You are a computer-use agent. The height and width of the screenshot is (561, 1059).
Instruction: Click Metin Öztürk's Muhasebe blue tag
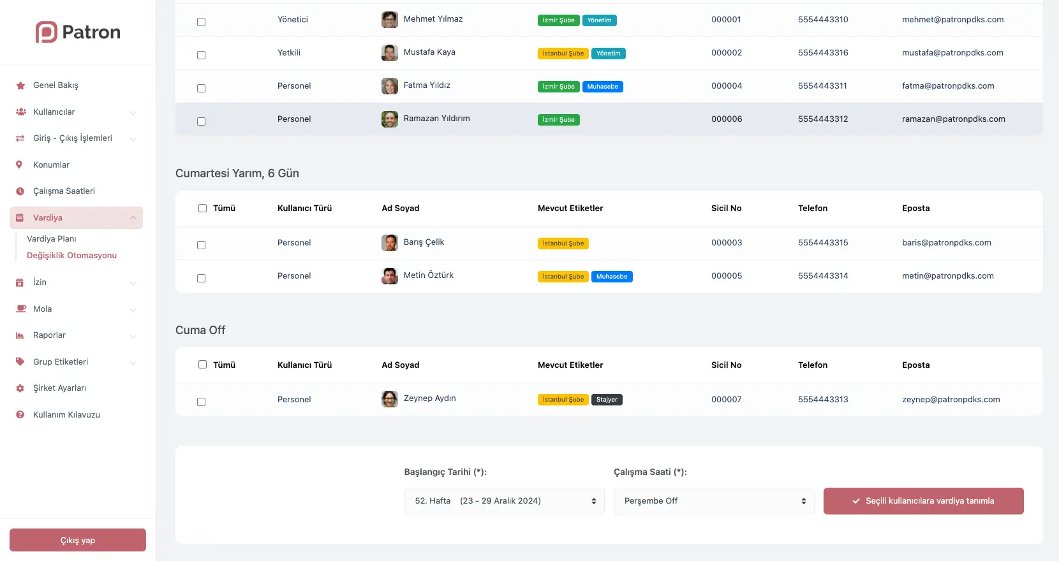click(x=611, y=277)
